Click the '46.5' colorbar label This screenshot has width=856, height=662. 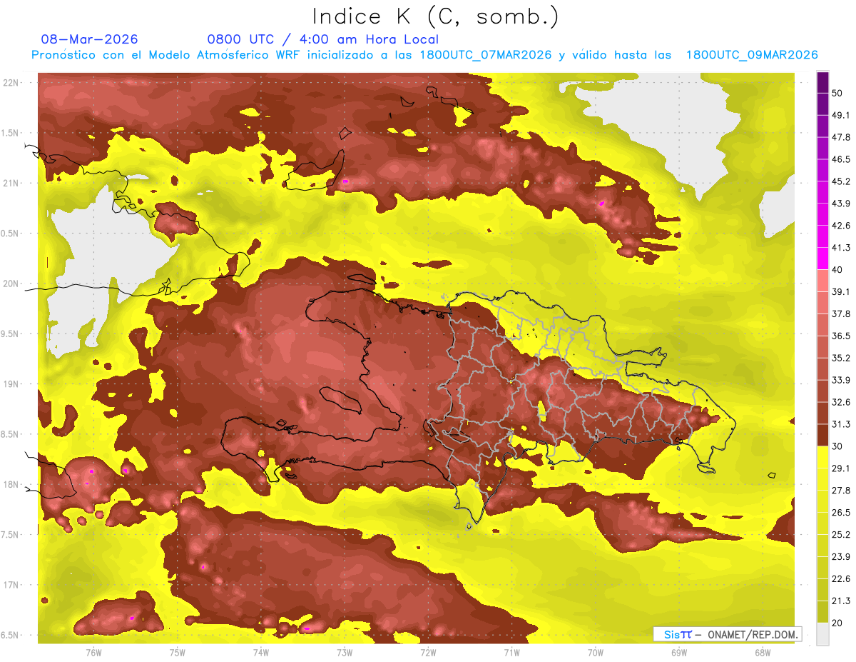(841, 159)
